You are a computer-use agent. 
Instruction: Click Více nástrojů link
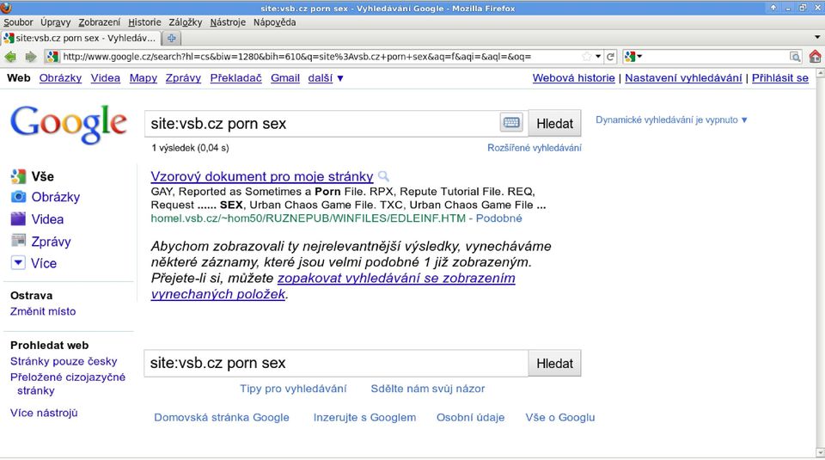[x=44, y=413]
